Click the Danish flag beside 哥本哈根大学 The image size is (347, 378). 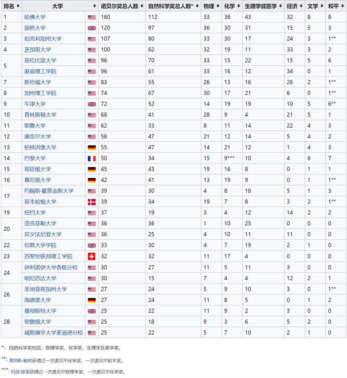tap(92, 202)
